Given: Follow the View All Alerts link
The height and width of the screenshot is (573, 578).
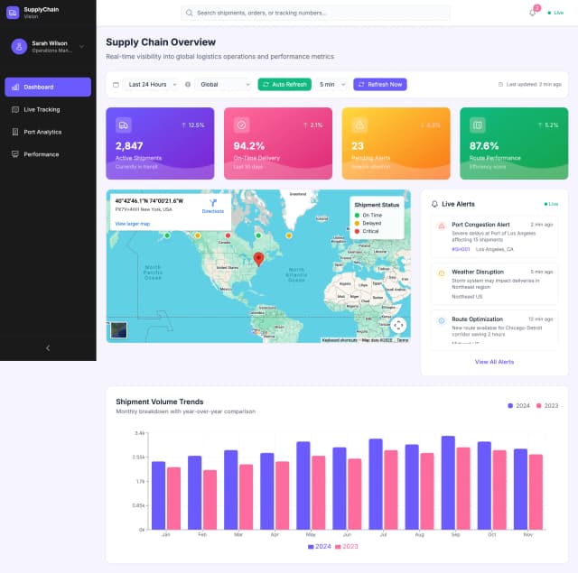Looking at the screenshot, I should (494, 361).
